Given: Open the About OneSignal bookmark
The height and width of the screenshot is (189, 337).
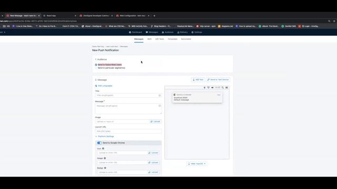Looking at the screenshot, I should pos(92,26).
